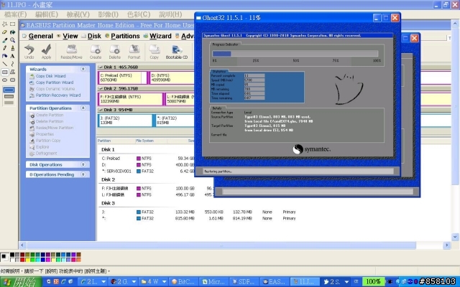Switch to the EAS... taskbar button
This screenshot has width=460, height=287.
click(x=274, y=282)
